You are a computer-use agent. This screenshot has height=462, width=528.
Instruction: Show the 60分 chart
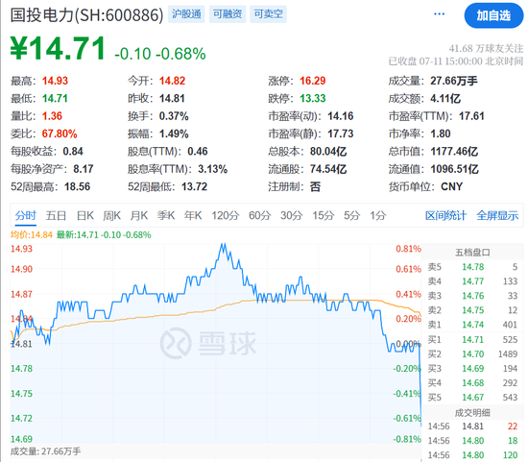click(259, 215)
